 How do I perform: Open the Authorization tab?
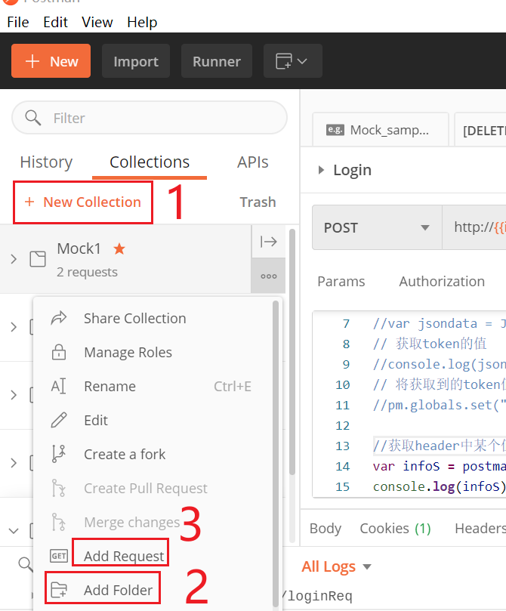[x=442, y=282]
